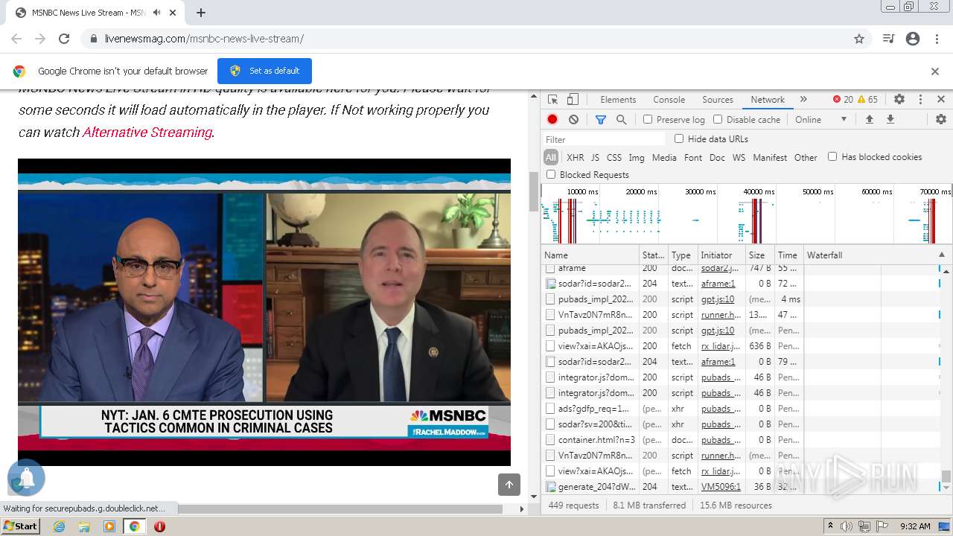Open a new browser tab
953x536 pixels.
point(201,13)
